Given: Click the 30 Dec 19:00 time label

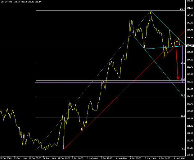Looking at the screenshot, I should click(x=49, y=158).
